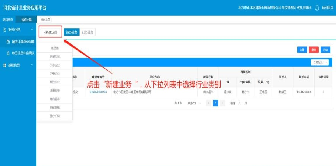Choose 定量包装 in the dropdown list

55,57
